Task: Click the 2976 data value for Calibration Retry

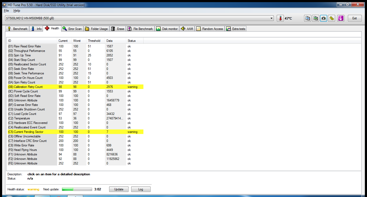Action: [x=110, y=87]
